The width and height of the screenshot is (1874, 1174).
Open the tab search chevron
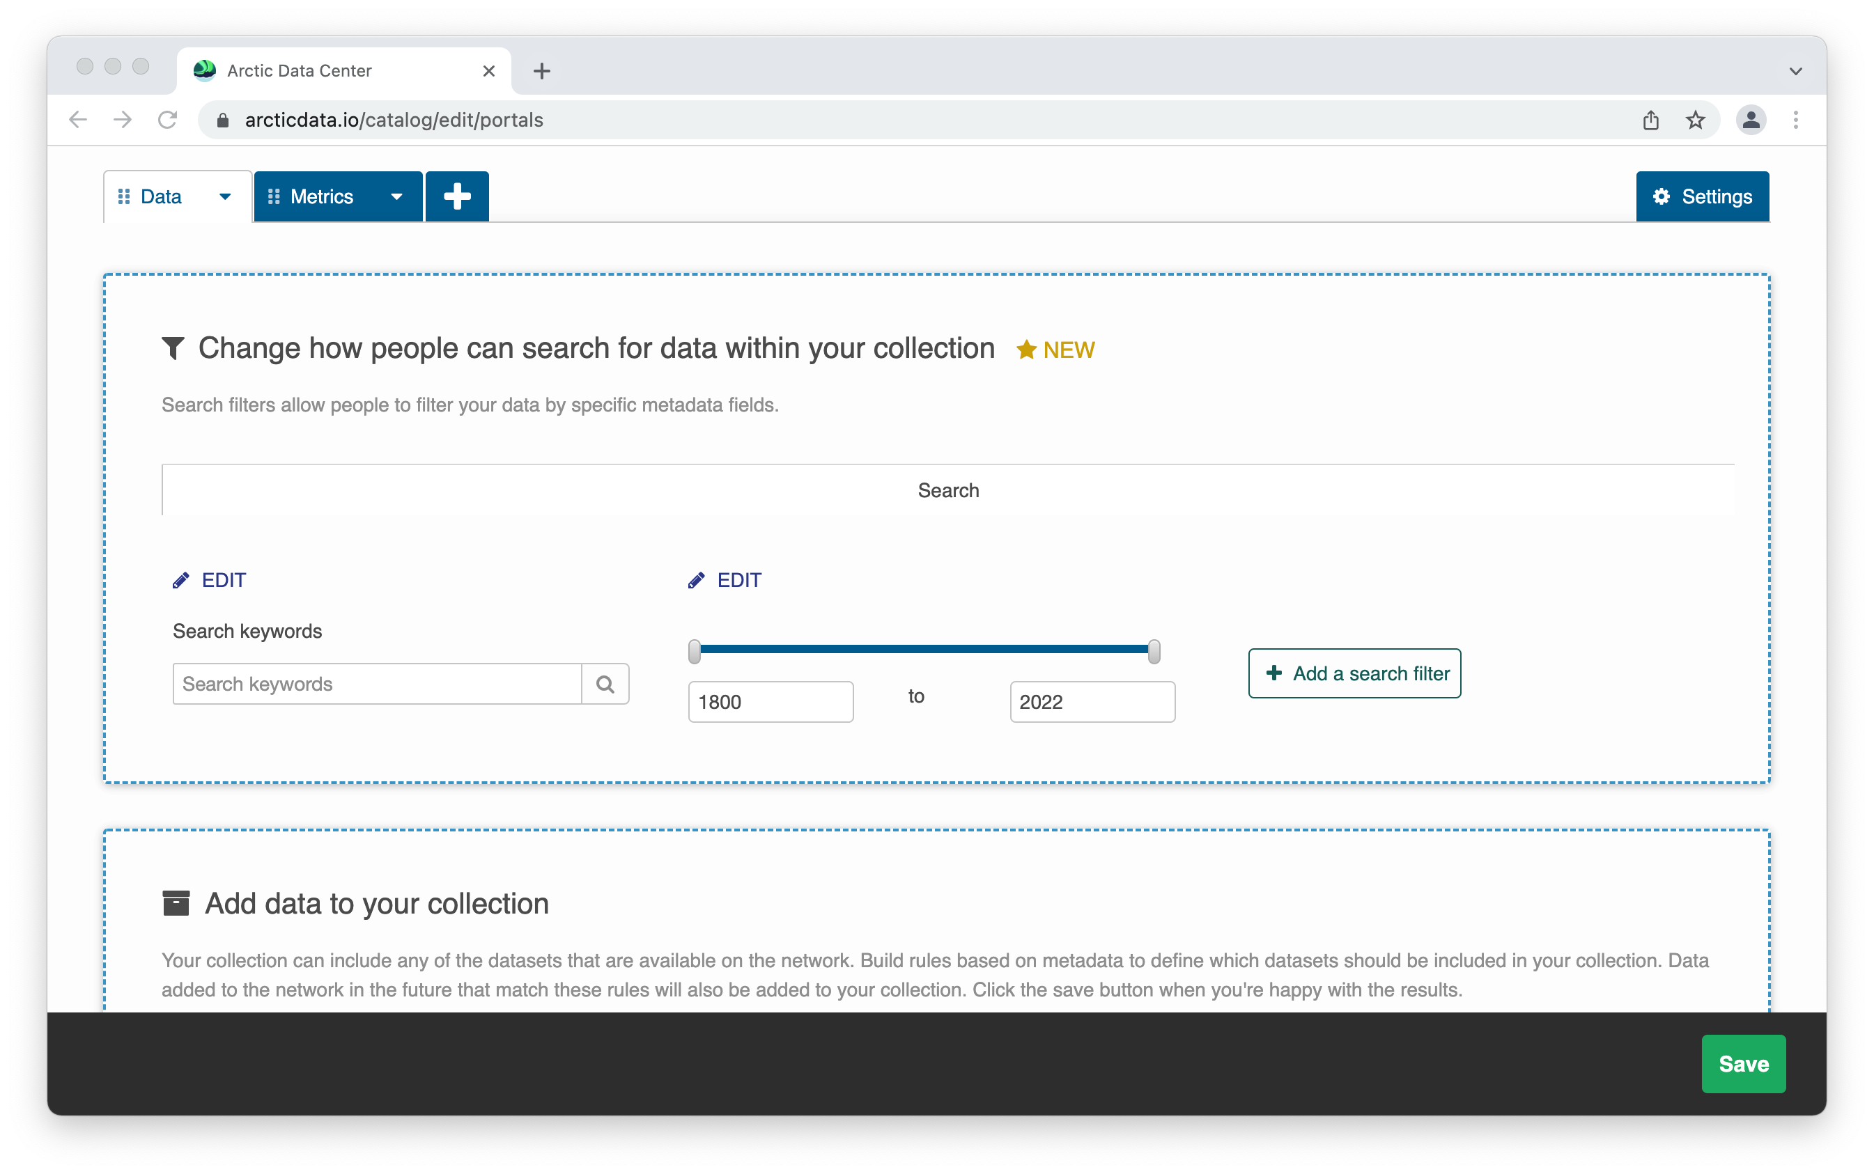(x=1795, y=72)
